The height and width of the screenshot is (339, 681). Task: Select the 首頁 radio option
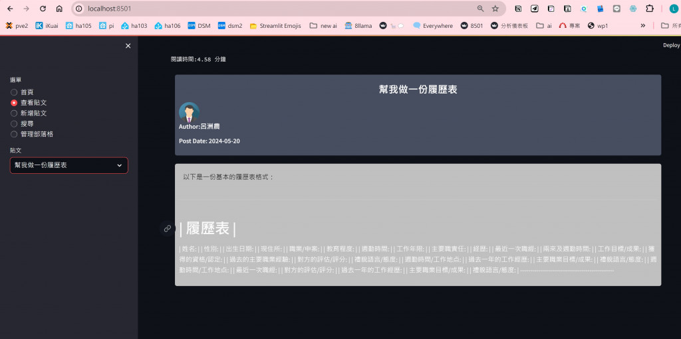tap(22, 92)
